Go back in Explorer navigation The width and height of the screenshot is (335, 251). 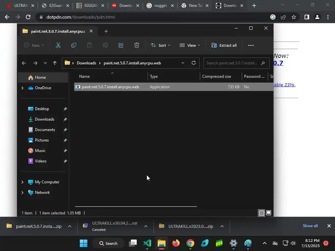[x=24, y=63]
